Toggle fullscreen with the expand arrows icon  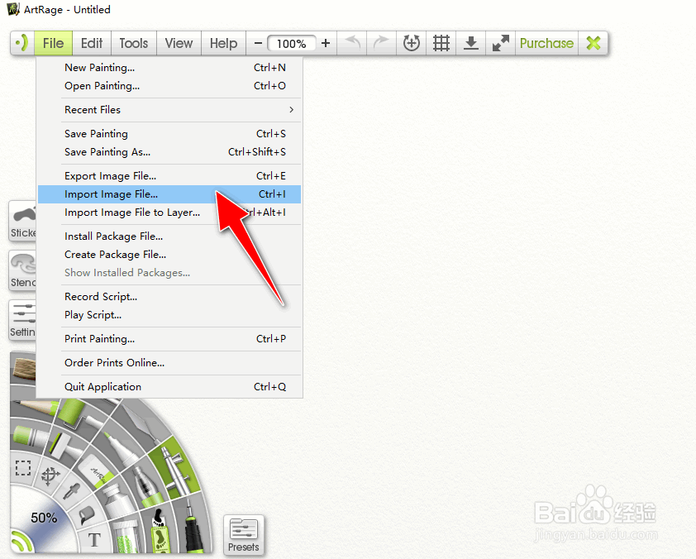point(501,43)
